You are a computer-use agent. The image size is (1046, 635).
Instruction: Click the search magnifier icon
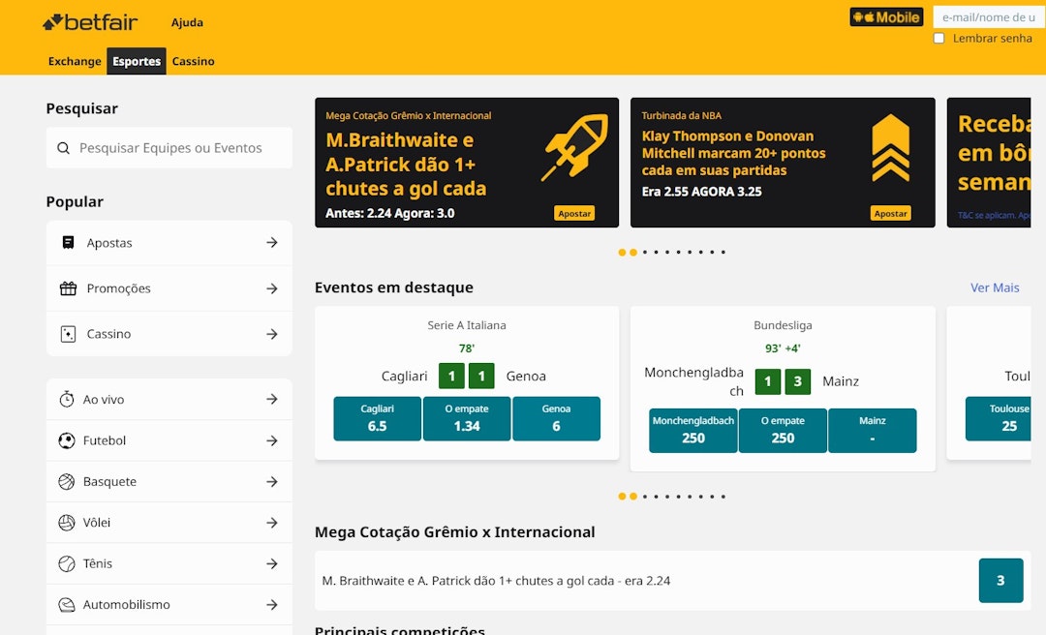(x=63, y=148)
